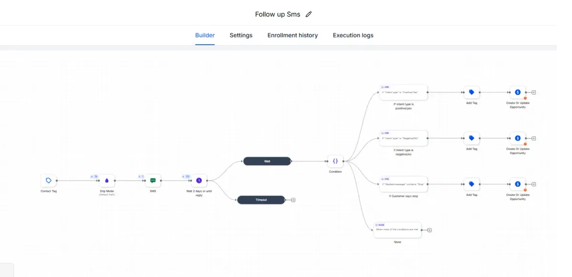Click Add Tag node in Customer says stop branch
This screenshot has height=277, width=572.
(471, 184)
